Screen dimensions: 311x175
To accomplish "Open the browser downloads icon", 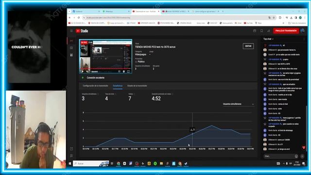I will (x=291, y=17).
